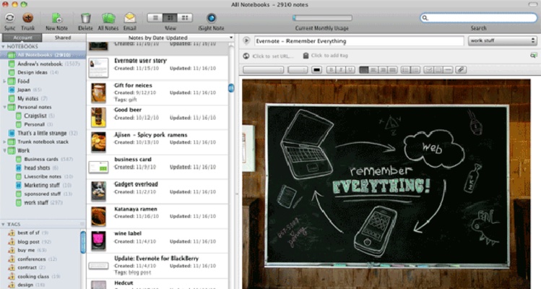Align text right
This screenshot has height=289, width=541.
(x=383, y=70)
